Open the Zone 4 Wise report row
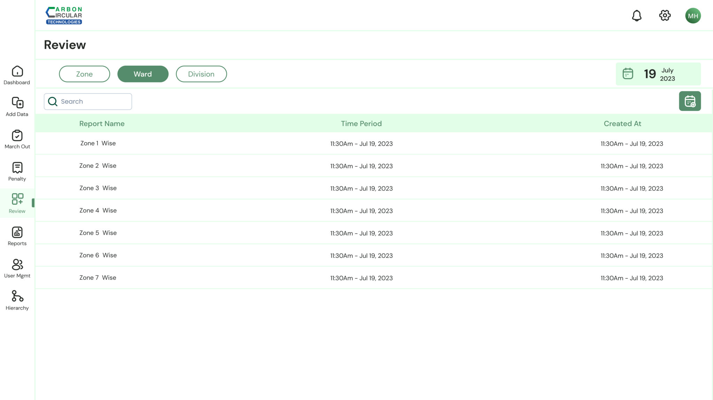Screen dimensions: 713x400 click(x=98, y=211)
